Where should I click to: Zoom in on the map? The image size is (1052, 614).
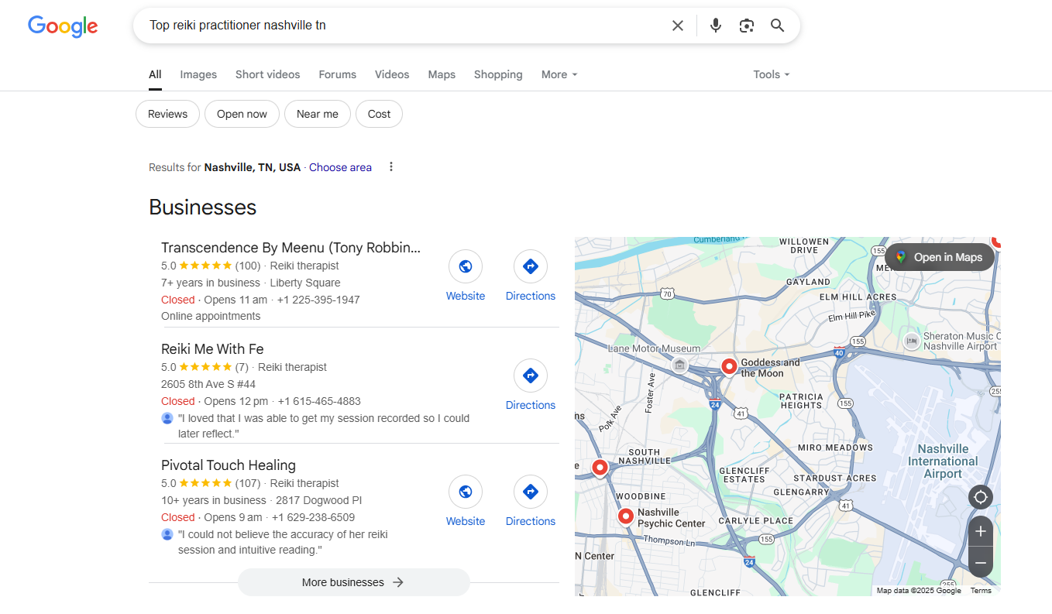981,531
